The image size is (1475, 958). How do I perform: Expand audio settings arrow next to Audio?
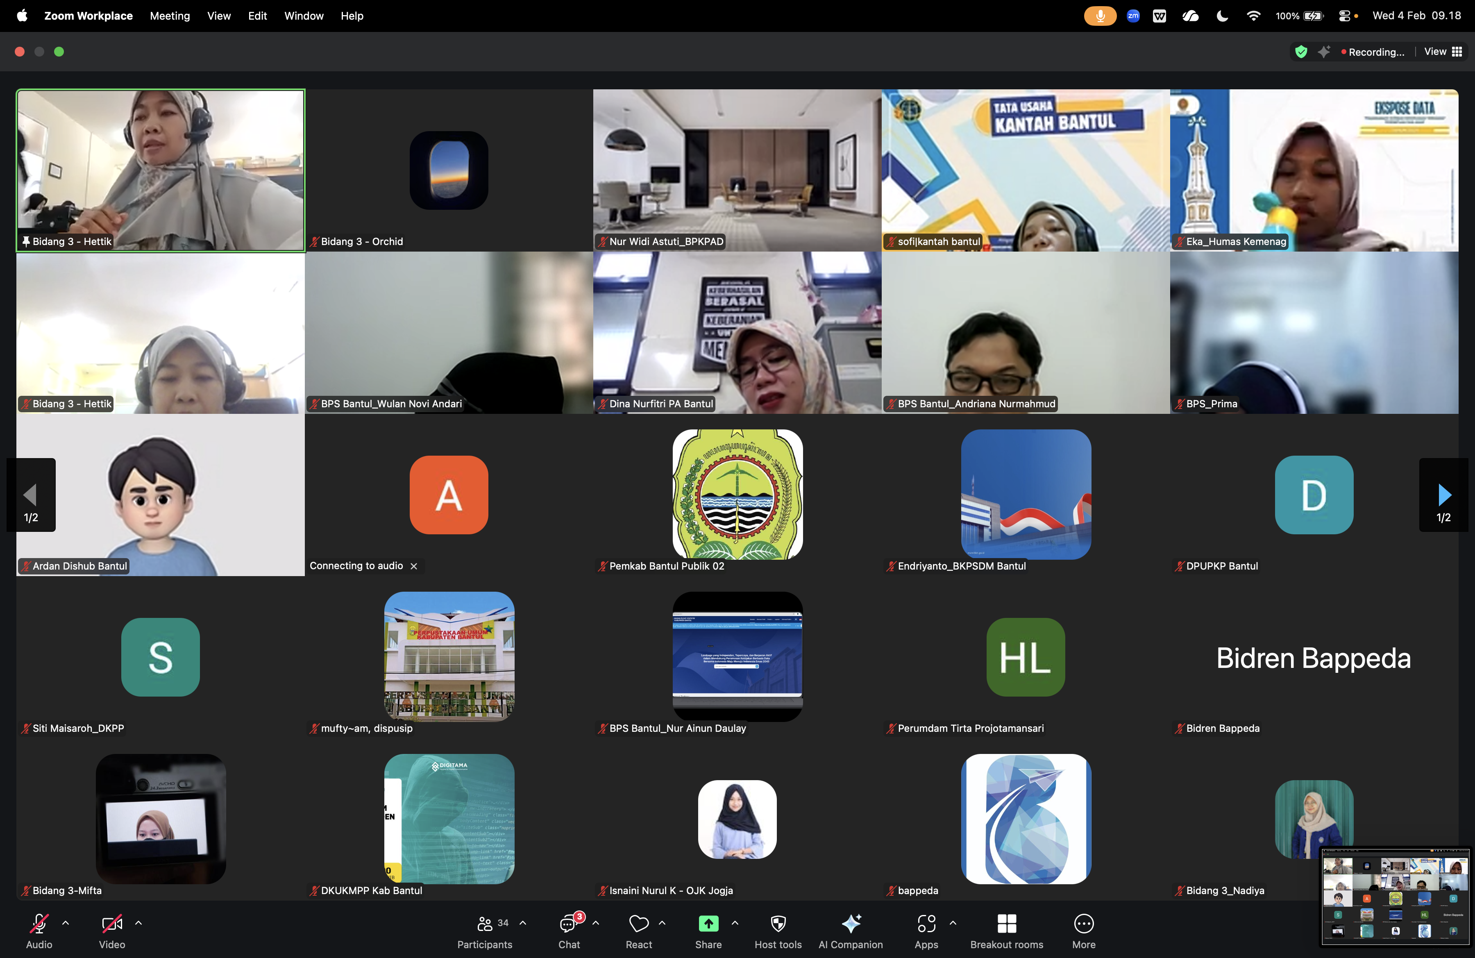[x=66, y=923]
